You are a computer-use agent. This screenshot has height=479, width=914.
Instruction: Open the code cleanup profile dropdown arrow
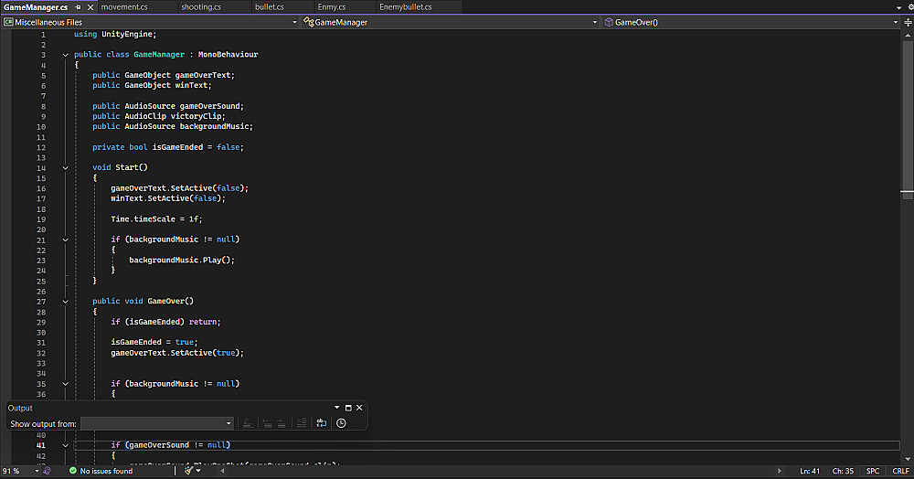(198, 471)
